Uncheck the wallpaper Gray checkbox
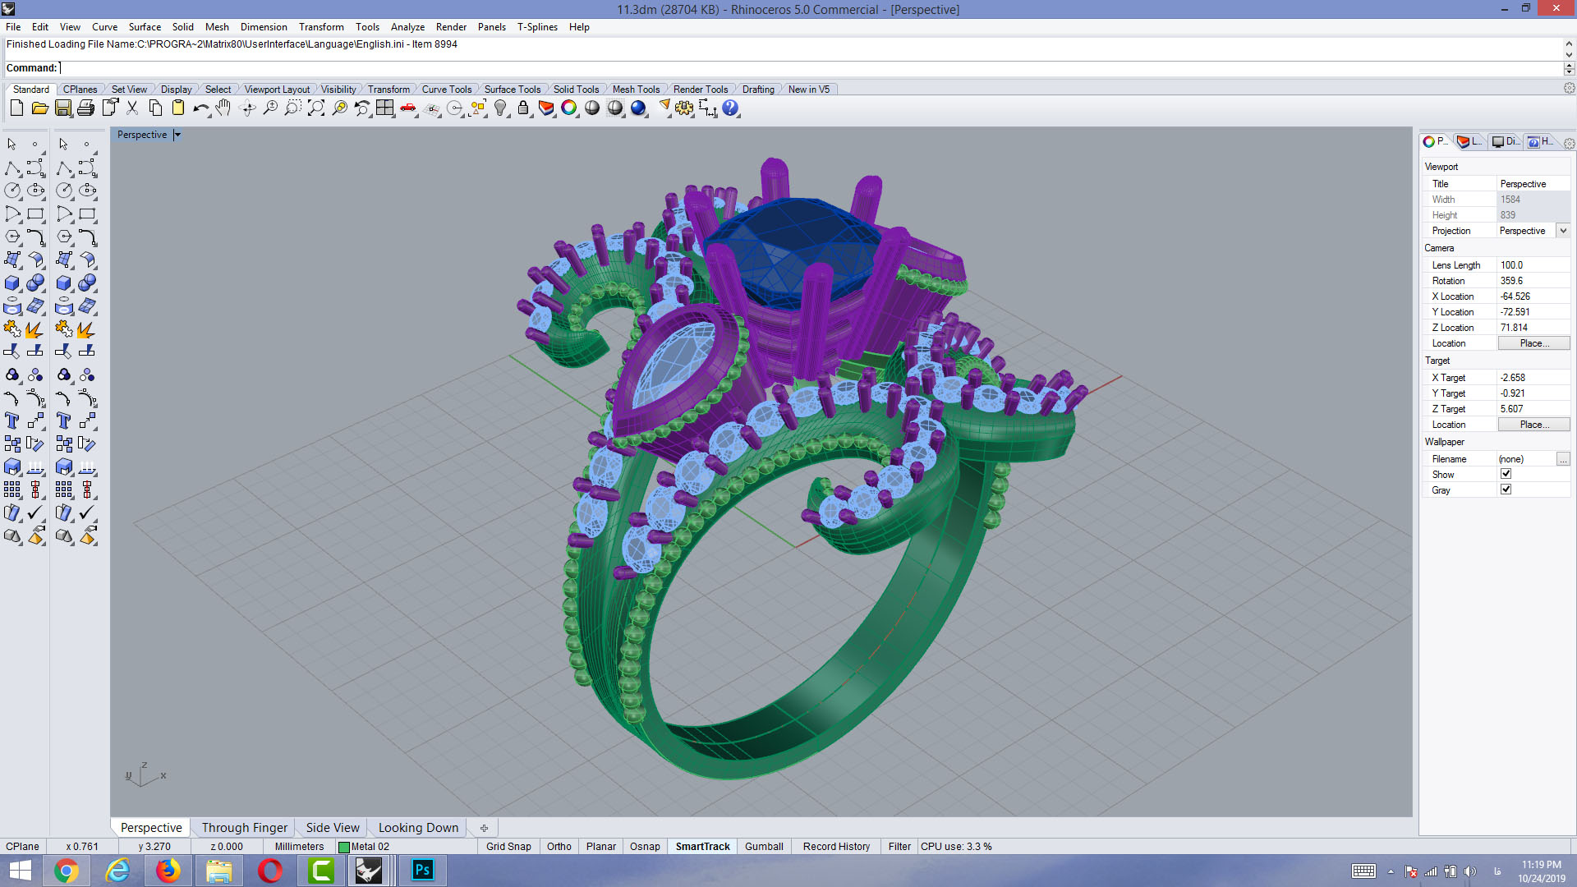The image size is (1577, 887). 1506,489
